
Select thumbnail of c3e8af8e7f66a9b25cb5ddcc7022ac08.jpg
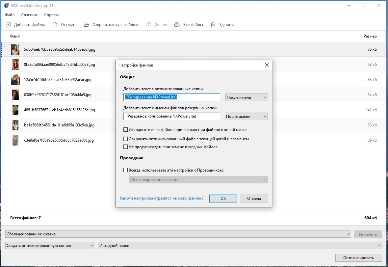(x=15, y=140)
